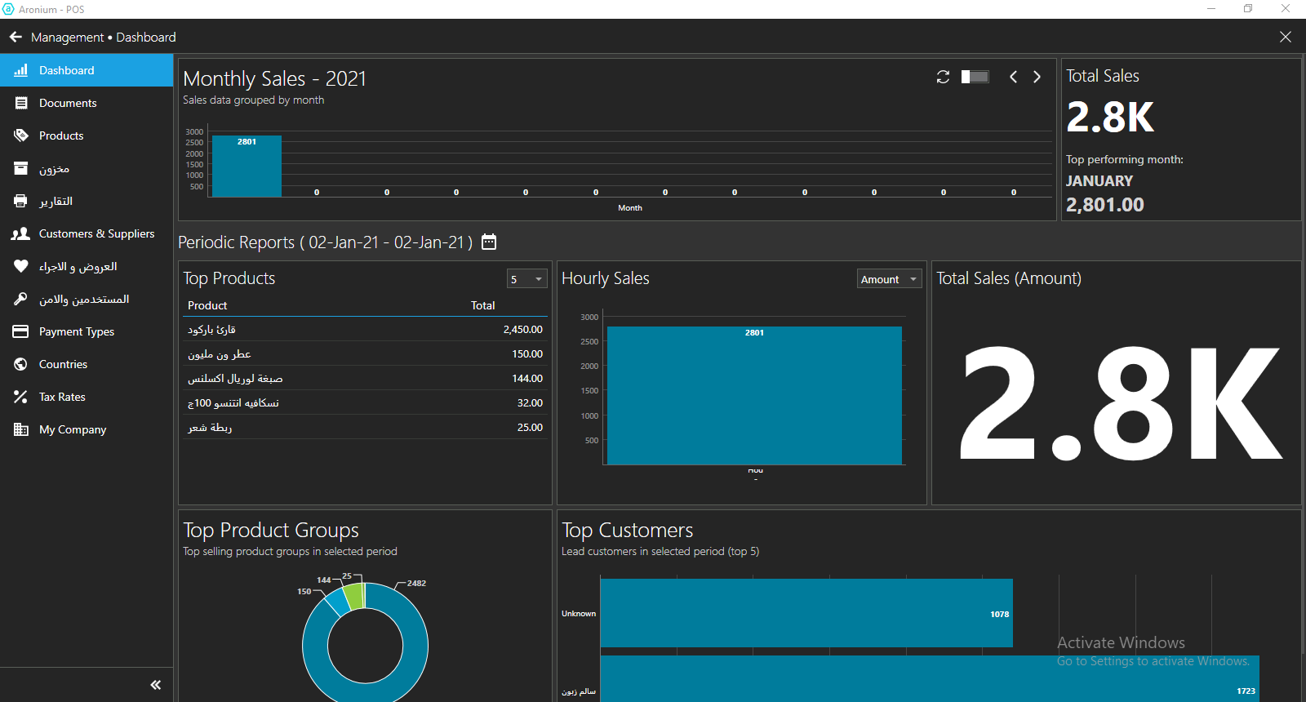Screen dimensions: 1306x702
Task: Click the Customers & Suppliers icon
Action: pyautogui.click(x=20, y=233)
